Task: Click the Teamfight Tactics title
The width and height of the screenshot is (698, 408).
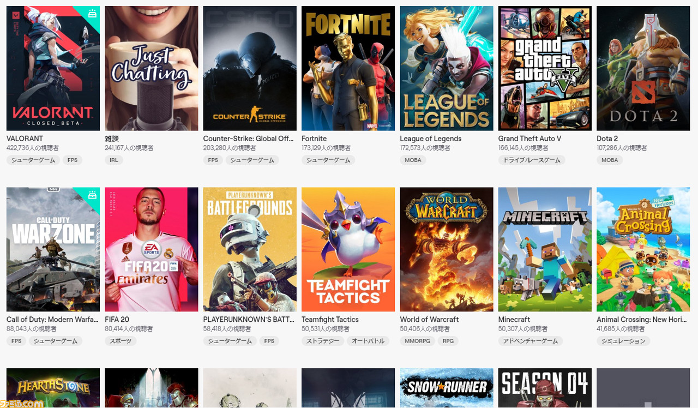Action: pyautogui.click(x=330, y=320)
